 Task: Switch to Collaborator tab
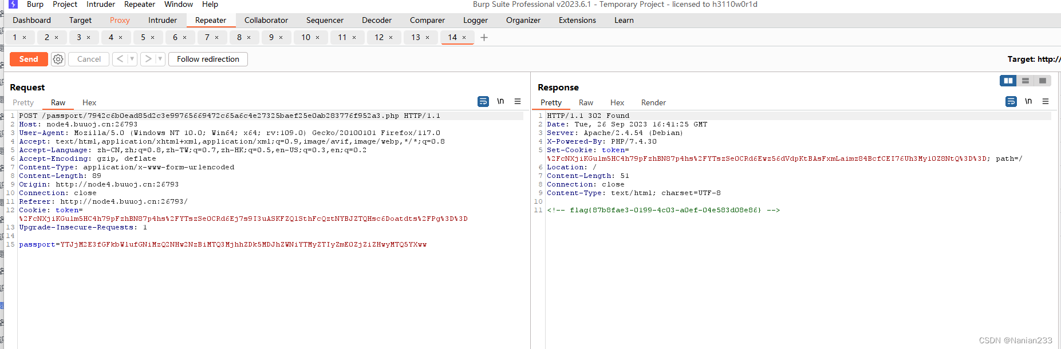[x=266, y=20]
